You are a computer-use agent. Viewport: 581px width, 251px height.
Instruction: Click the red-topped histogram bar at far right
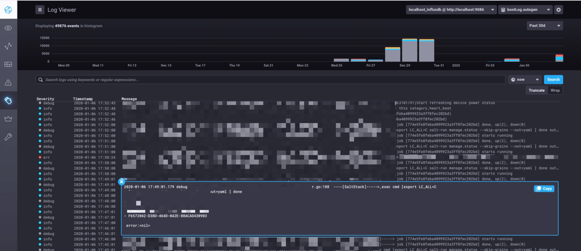pos(559,58)
